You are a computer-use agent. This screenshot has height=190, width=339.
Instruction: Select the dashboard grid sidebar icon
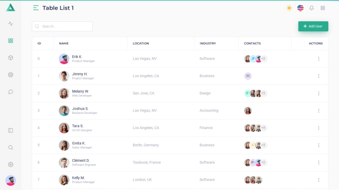11,41
